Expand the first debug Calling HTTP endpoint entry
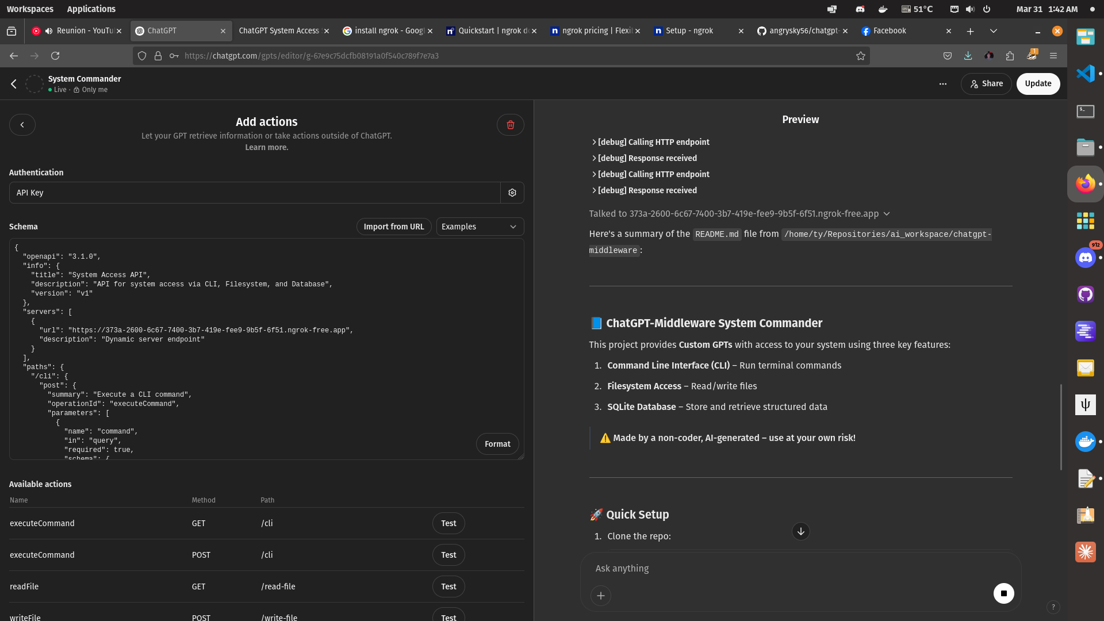The width and height of the screenshot is (1104, 621). pyautogui.click(x=650, y=142)
